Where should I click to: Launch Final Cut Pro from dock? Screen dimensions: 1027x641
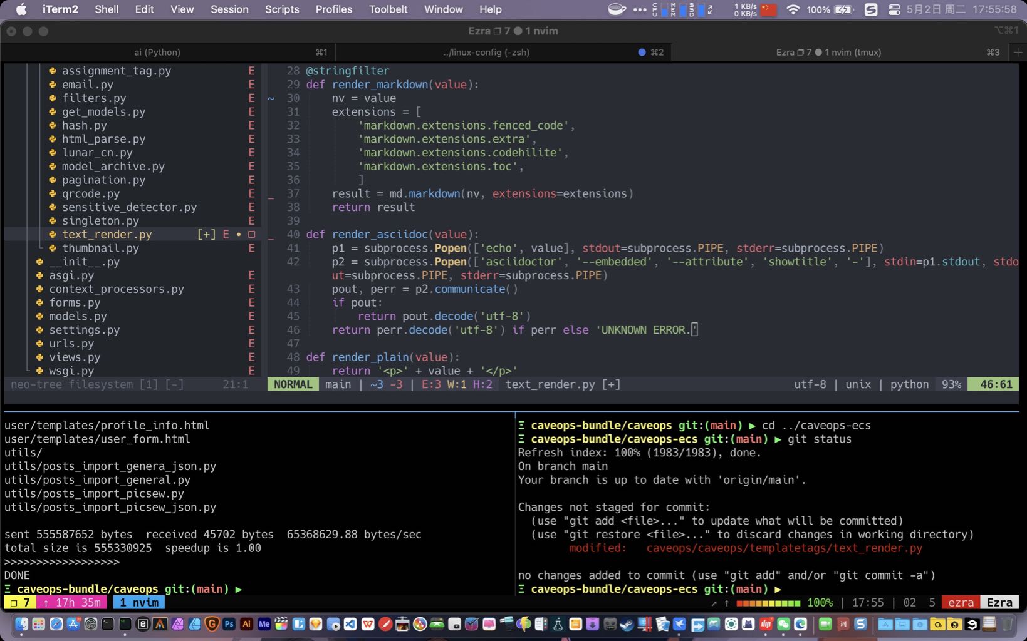point(281,624)
